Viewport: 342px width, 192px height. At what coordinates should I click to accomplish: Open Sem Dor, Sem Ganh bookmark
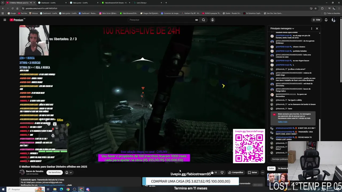point(273,13)
